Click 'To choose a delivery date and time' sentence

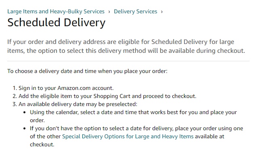pos(87,71)
